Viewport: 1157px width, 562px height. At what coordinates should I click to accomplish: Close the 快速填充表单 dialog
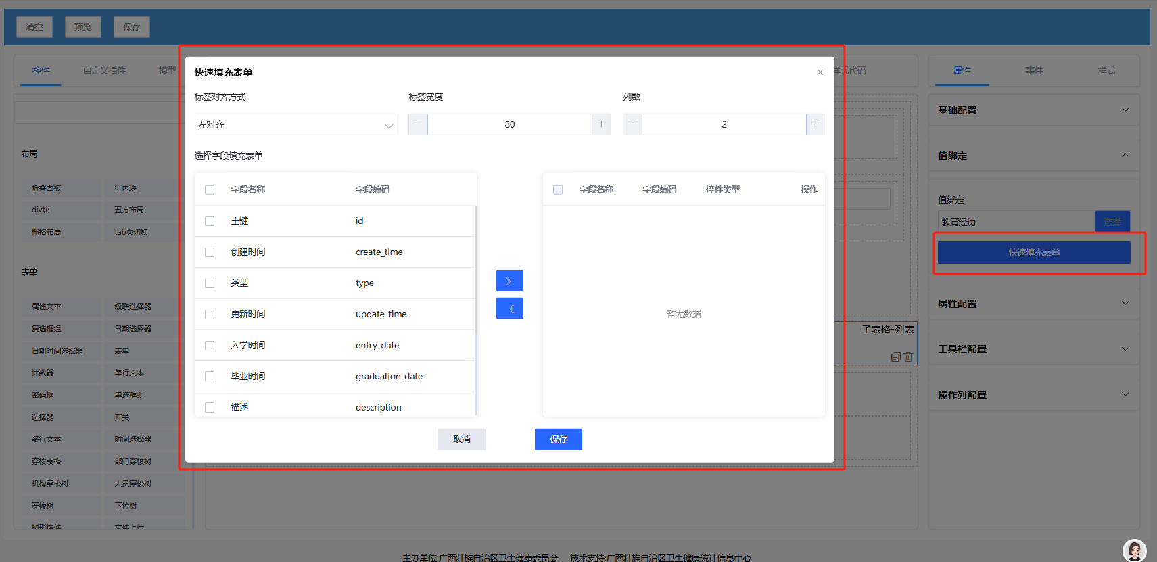click(820, 72)
